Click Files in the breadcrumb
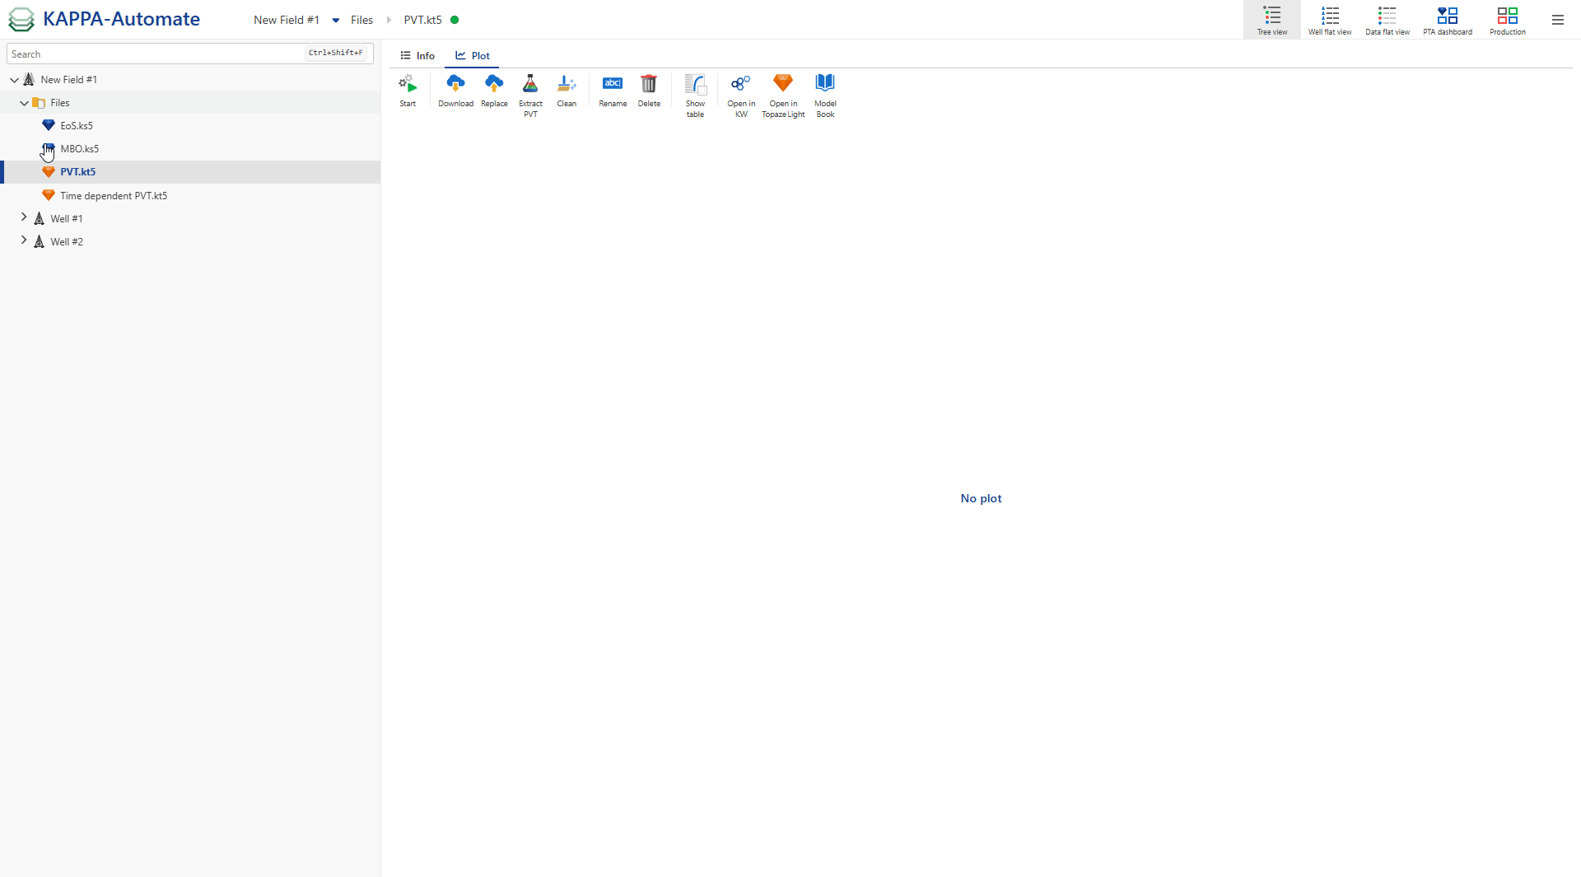Image resolution: width=1581 pixels, height=877 pixels. pos(361,20)
